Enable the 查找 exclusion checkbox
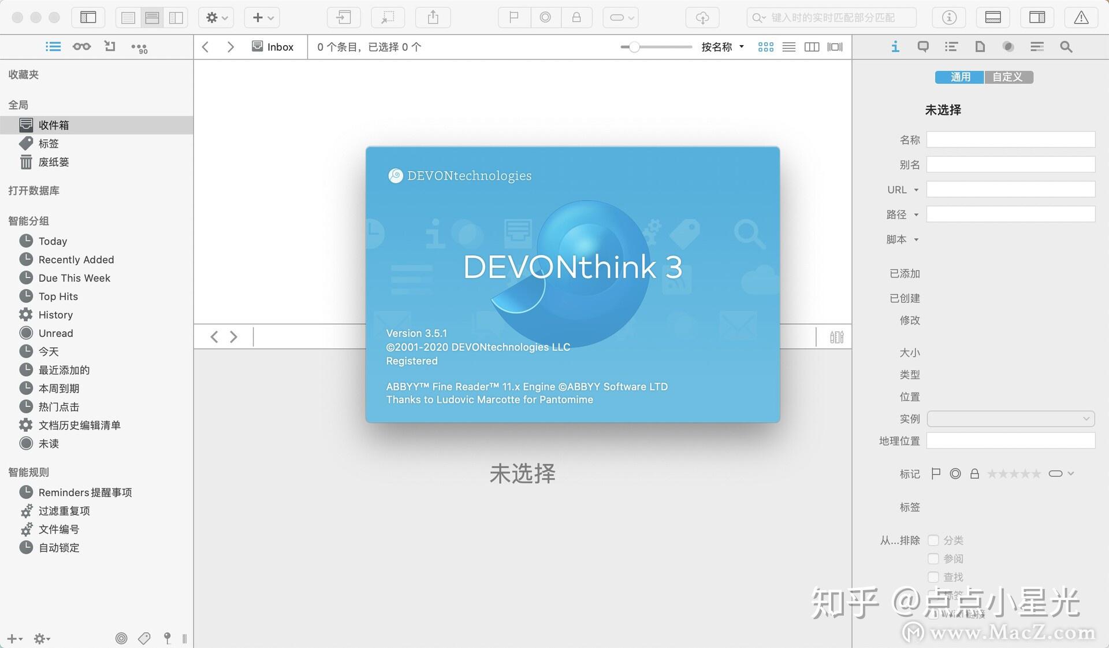 (x=933, y=577)
